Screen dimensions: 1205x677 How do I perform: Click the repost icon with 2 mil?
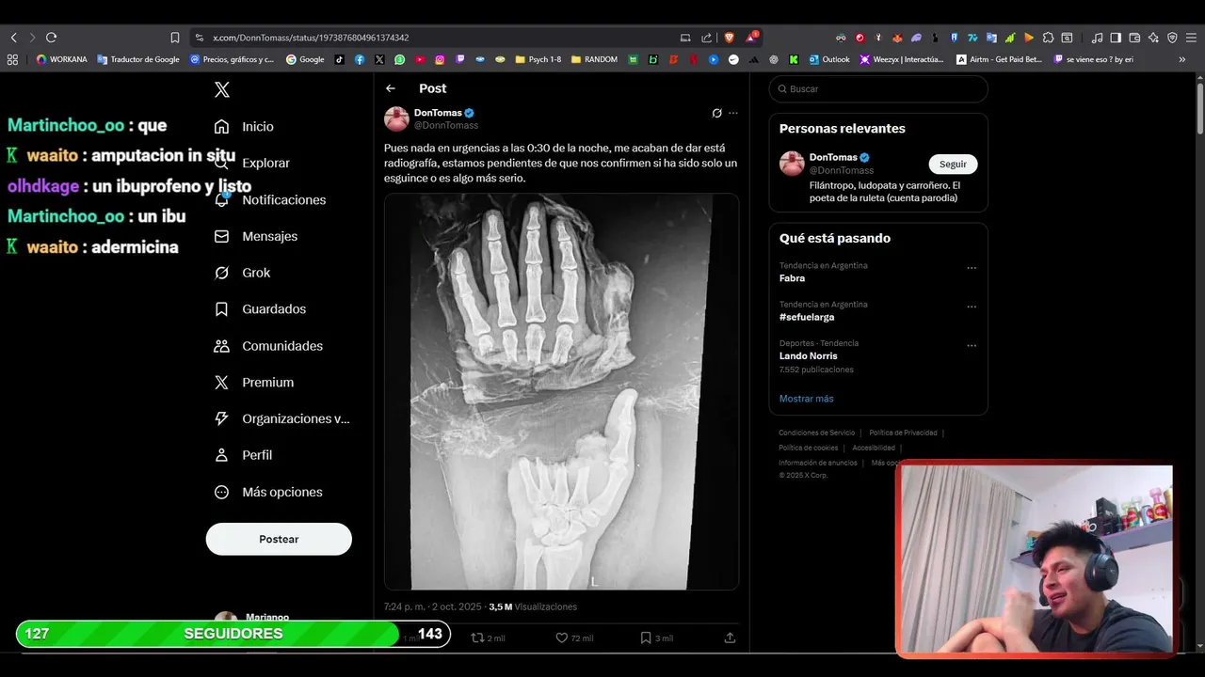click(x=477, y=638)
